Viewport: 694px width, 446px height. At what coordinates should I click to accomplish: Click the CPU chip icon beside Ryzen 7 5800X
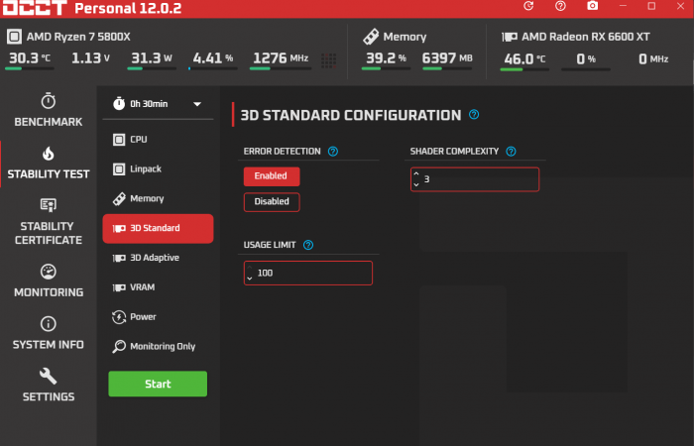pos(14,37)
